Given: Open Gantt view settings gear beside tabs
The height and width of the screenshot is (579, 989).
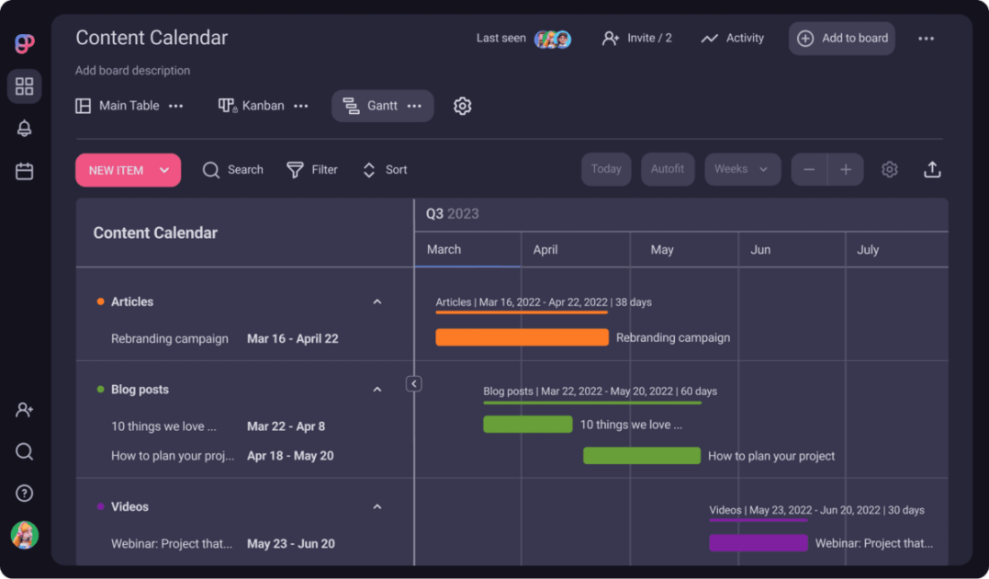Looking at the screenshot, I should [x=463, y=107].
